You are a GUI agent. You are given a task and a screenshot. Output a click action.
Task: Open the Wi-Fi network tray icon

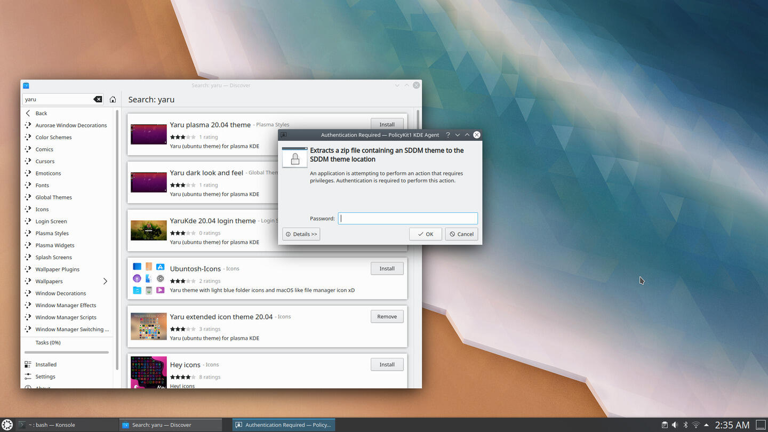[696, 425]
